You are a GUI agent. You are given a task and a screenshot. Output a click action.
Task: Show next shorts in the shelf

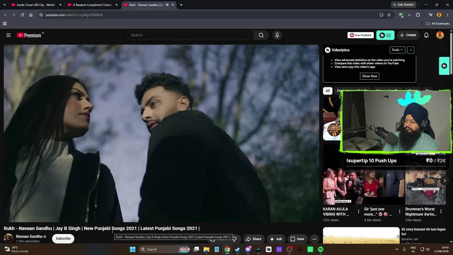445,181
